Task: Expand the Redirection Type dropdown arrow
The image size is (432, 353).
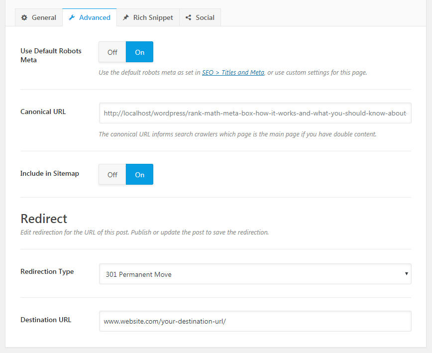Action: [x=406, y=274]
